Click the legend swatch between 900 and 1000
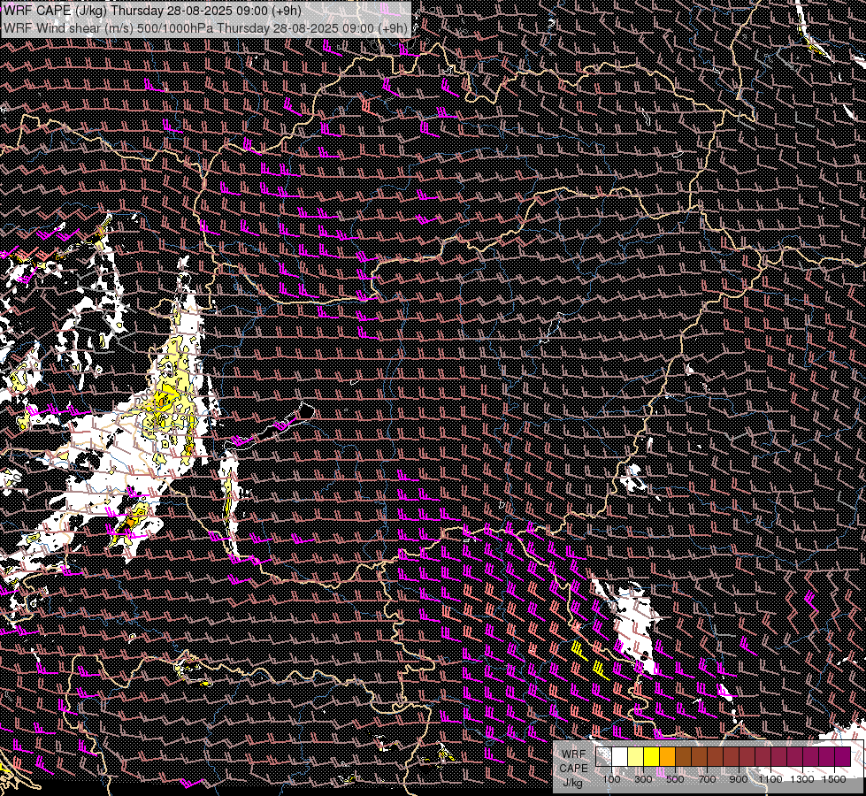 point(747,756)
